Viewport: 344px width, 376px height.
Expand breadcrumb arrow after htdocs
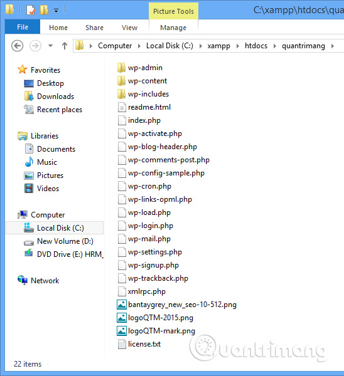tap(275, 46)
